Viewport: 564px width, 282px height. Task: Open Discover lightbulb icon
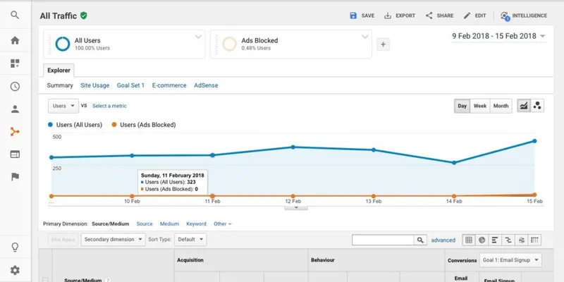(15, 247)
